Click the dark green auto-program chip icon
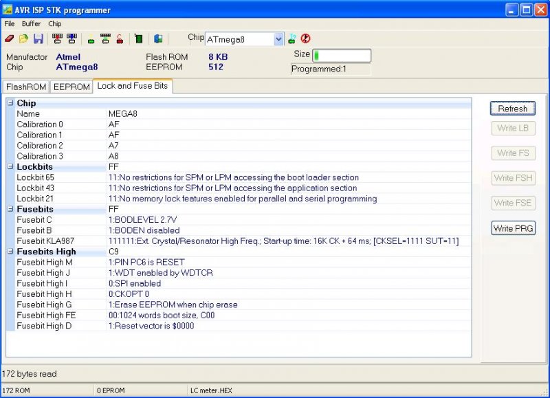550x398 pixels. coord(139,38)
